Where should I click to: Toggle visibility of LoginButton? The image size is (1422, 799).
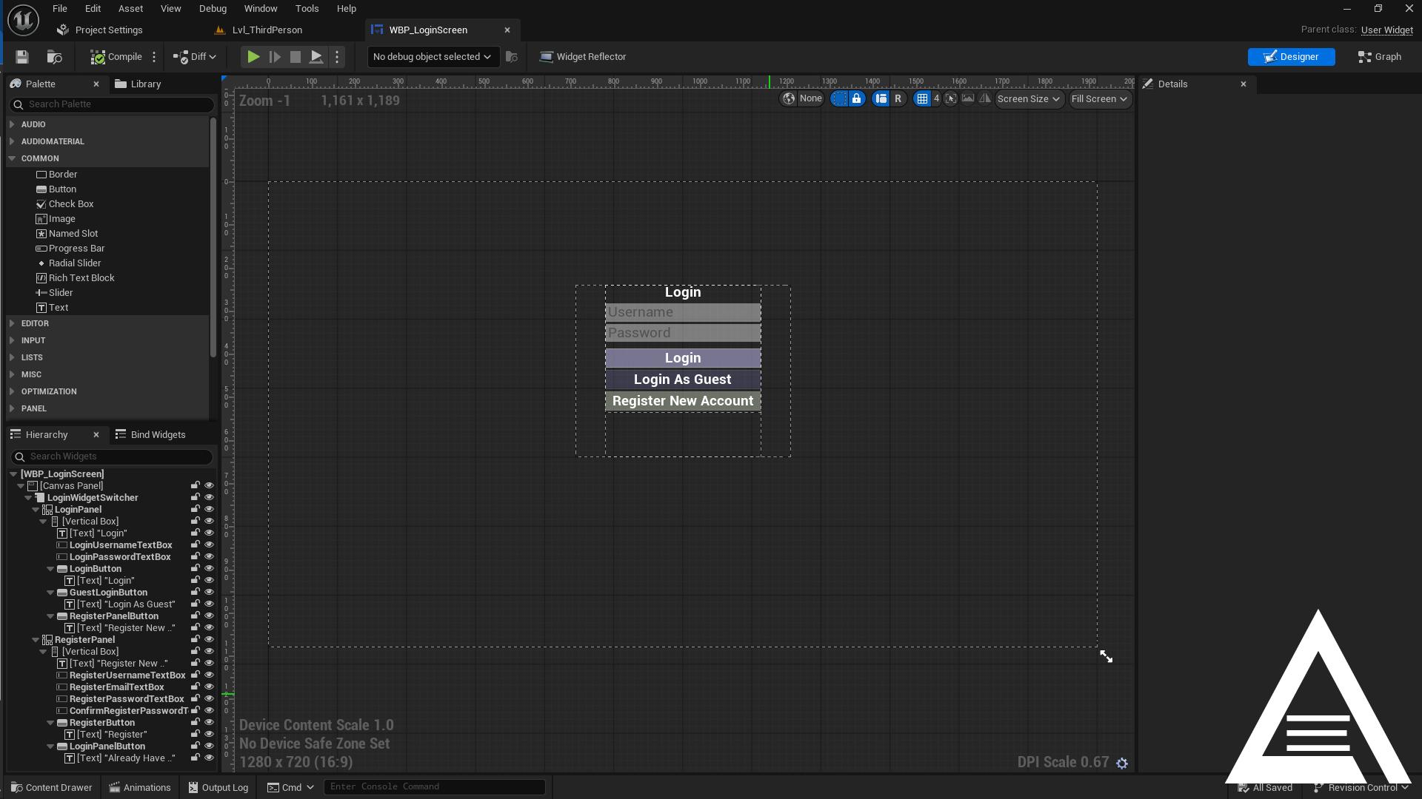[x=209, y=569]
